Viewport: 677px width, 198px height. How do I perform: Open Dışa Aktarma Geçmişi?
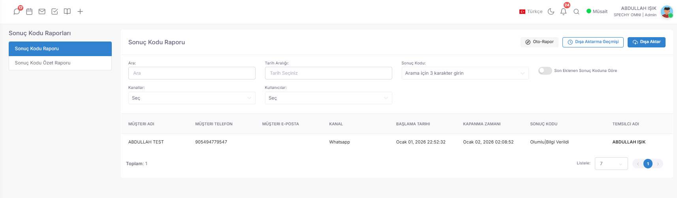[x=593, y=42]
